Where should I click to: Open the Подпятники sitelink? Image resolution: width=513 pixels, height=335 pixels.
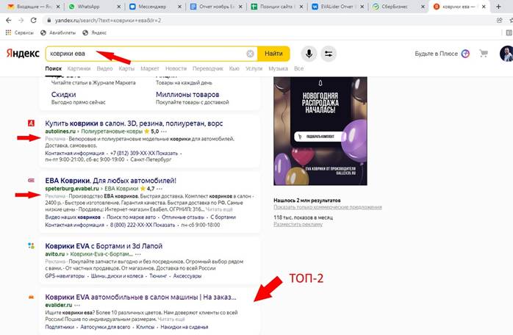coord(60,327)
